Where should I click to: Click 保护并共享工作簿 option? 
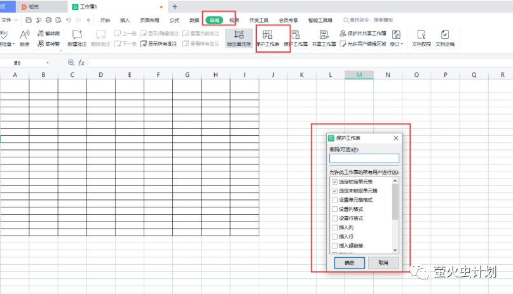[x=363, y=33]
